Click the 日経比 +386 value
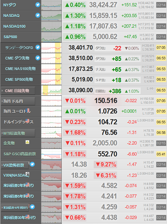Image resolution: width=167 pixels, height=224 pixels. (x=115, y=91)
